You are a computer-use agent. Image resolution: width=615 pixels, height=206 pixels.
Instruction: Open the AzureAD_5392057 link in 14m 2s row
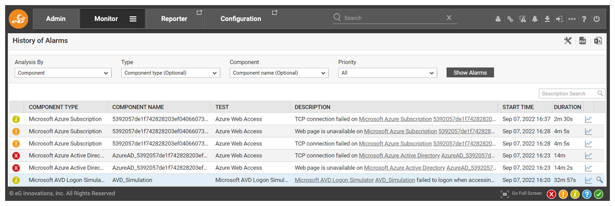pos(471,168)
